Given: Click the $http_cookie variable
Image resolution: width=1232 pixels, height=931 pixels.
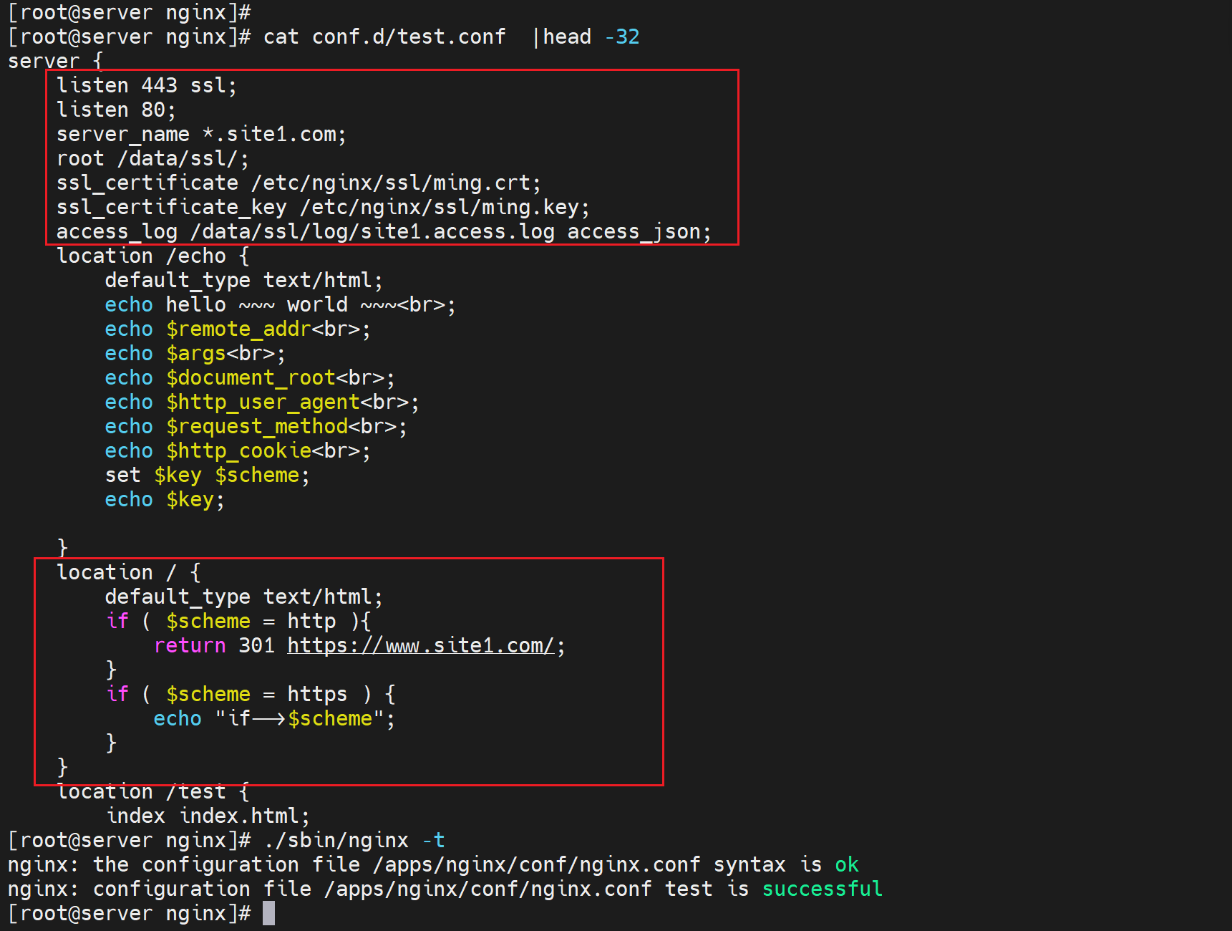Looking at the screenshot, I should pyautogui.click(x=238, y=451).
